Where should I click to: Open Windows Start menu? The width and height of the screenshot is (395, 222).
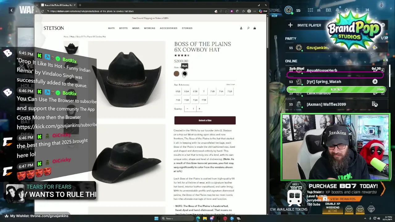pyautogui.click(x=156, y=218)
